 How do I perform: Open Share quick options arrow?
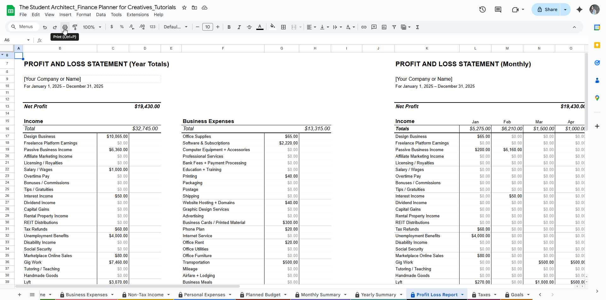[565, 9]
